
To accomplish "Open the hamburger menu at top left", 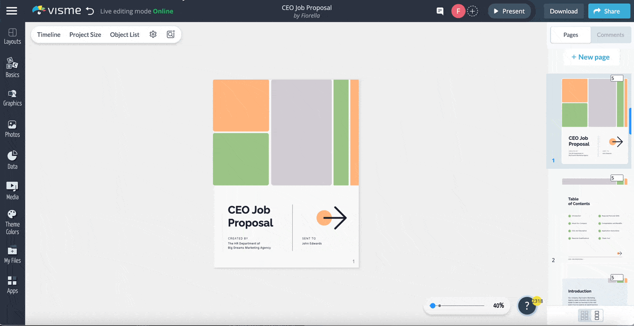I will click(x=12, y=11).
